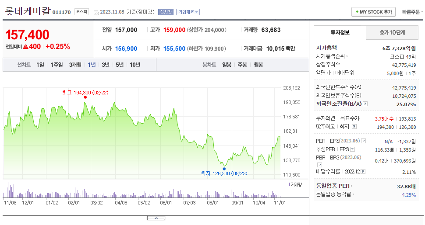Click the 시가 value 156,900
Image resolution: width=425 pixels, height=225 pixels.
tap(126, 48)
